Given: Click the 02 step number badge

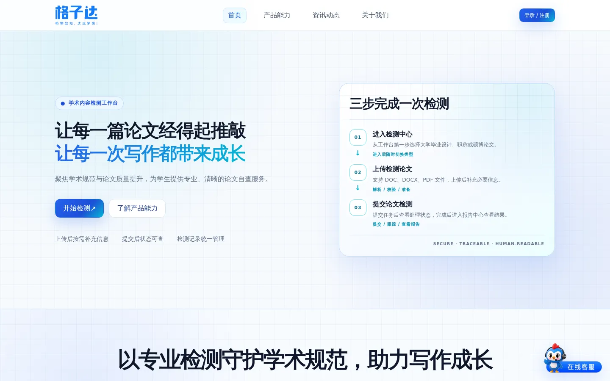Looking at the screenshot, I should point(358,172).
